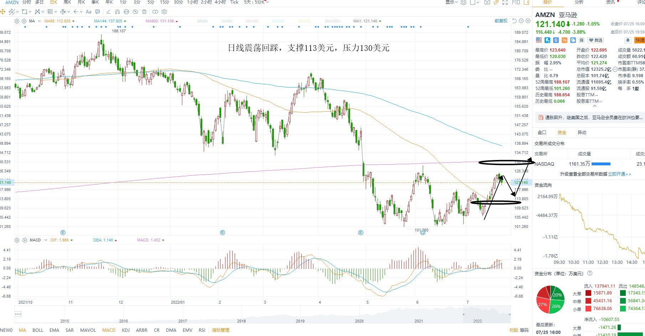Take a chart screenshot with camera icon
Viewport: 645px width, 336px height.
pyautogui.click(x=487, y=2)
